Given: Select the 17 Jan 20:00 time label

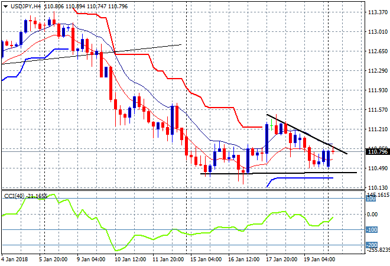Looking at the screenshot, I should point(281,259).
